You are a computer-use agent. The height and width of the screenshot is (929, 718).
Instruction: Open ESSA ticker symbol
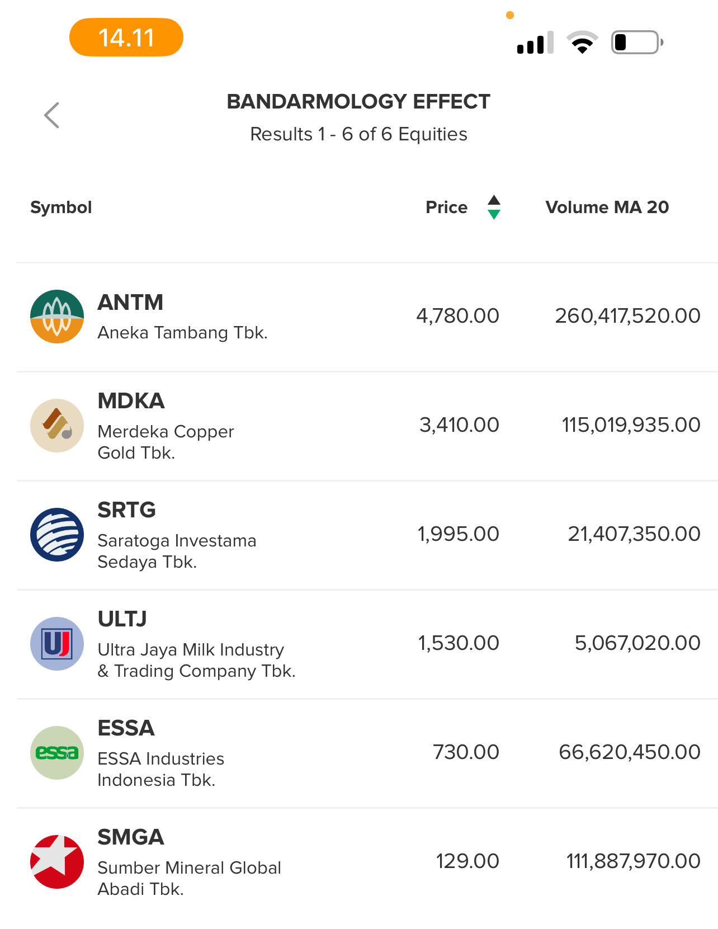126,728
